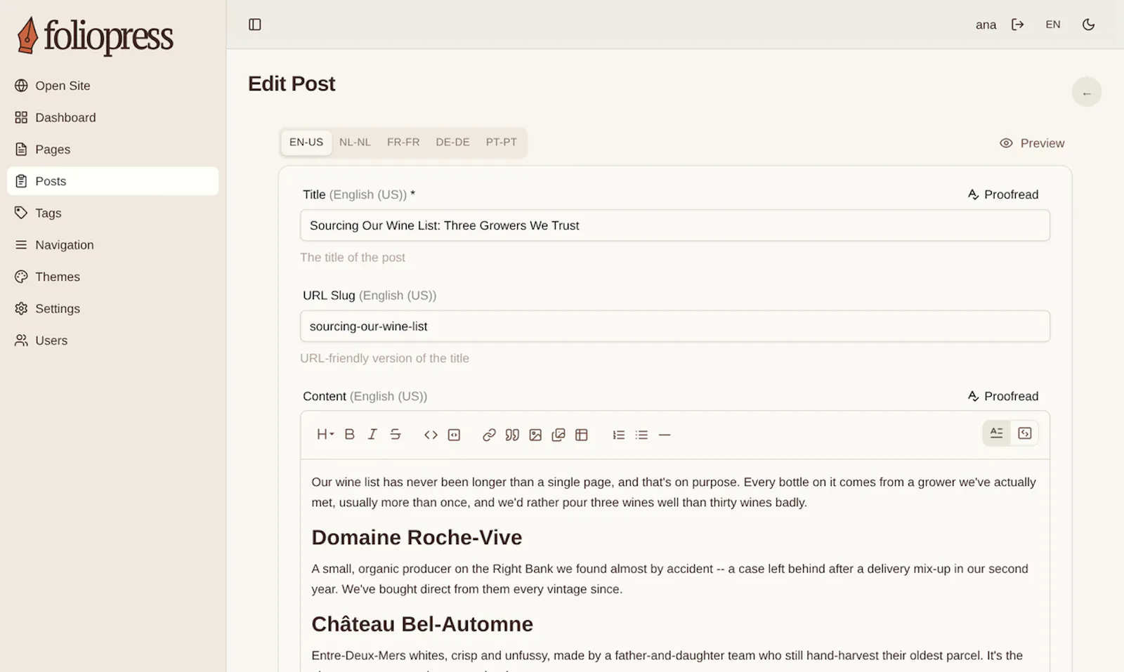
Task: Insert a blockquote
Action: tap(512, 435)
